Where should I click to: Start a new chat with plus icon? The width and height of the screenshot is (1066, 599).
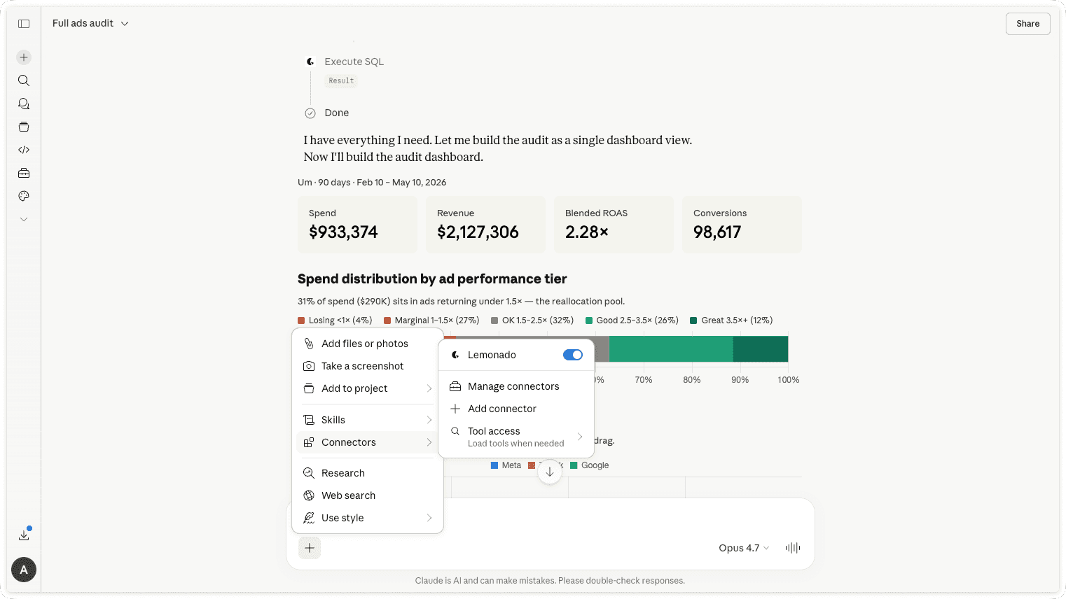24,57
